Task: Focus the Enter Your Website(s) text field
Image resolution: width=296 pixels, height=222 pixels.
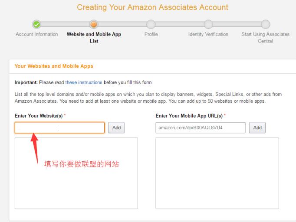Action: click(59, 127)
